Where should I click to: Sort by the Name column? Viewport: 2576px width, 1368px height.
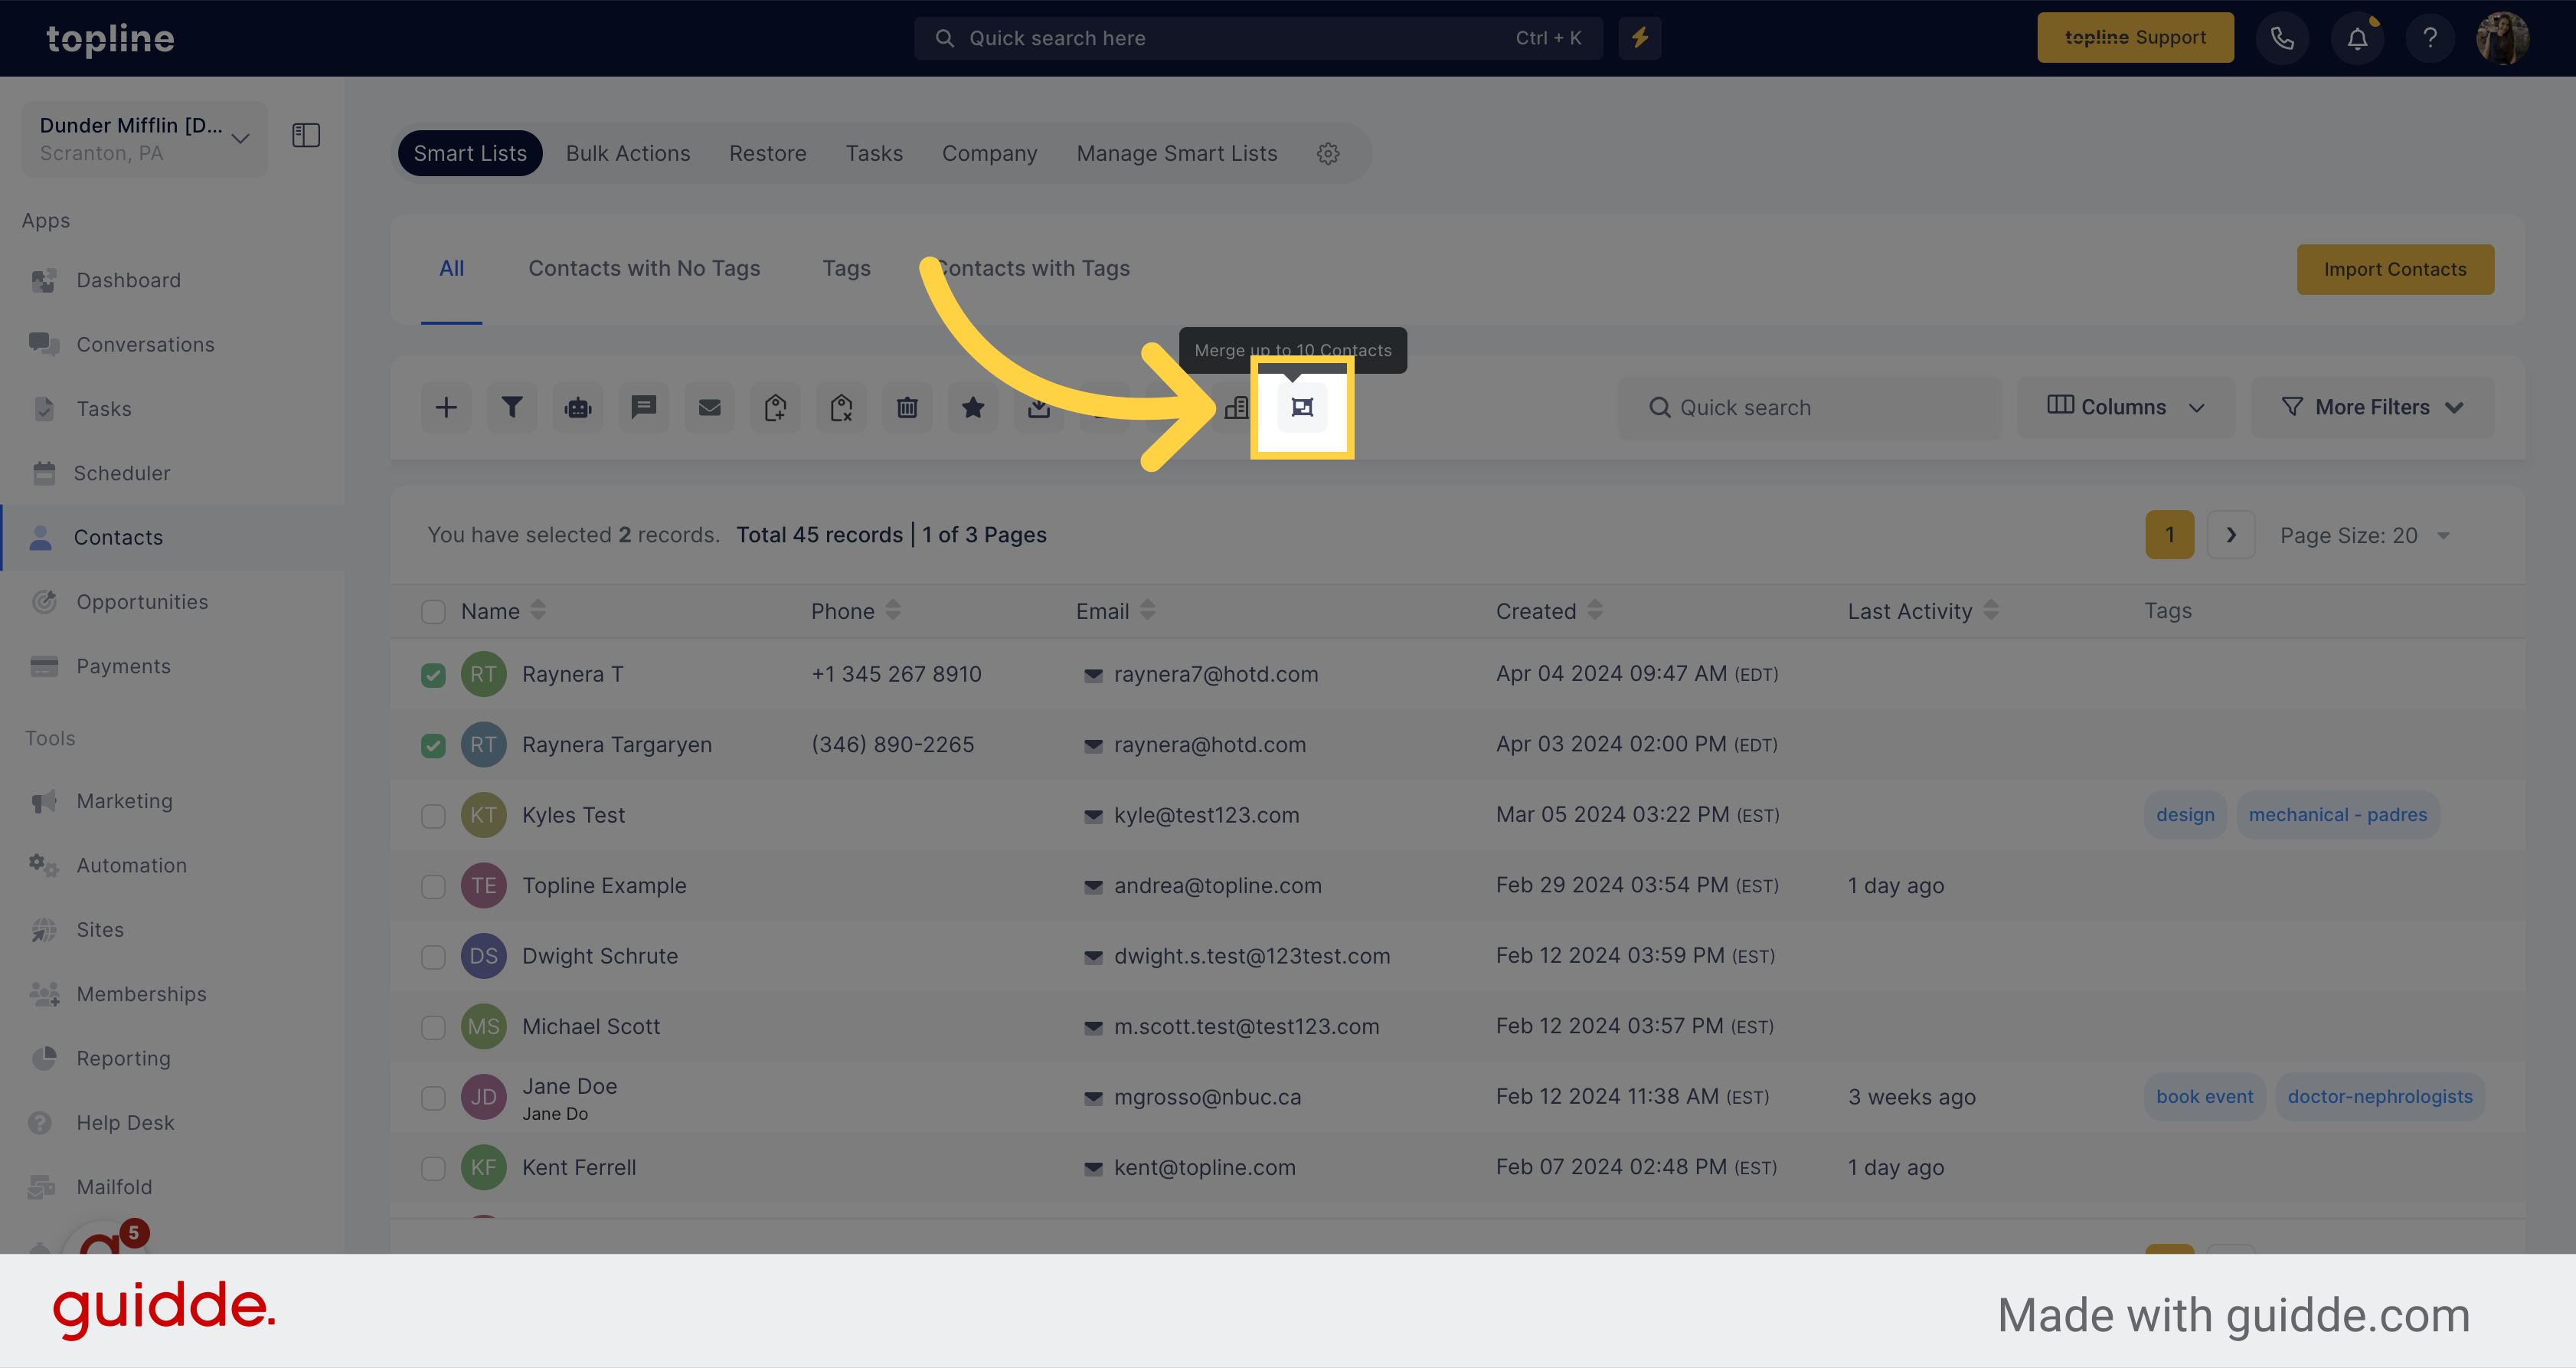(x=503, y=611)
